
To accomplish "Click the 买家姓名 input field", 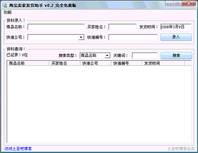I will (x=122, y=27).
